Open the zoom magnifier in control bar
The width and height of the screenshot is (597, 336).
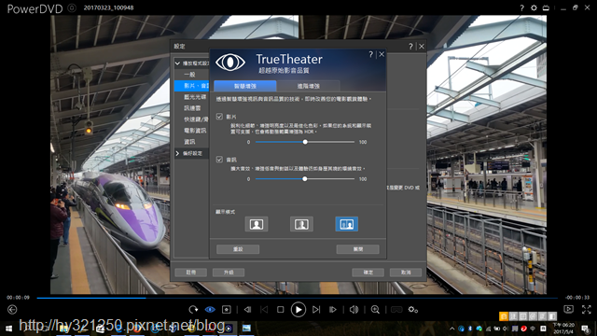click(x=375, y=310)
